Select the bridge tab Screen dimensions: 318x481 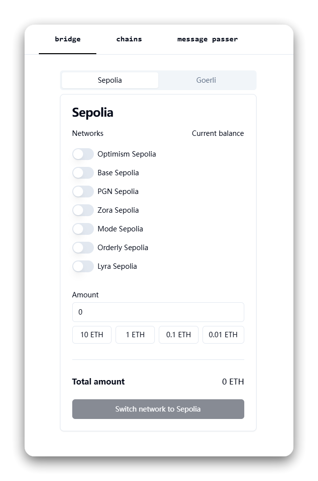tap(66, 39)
